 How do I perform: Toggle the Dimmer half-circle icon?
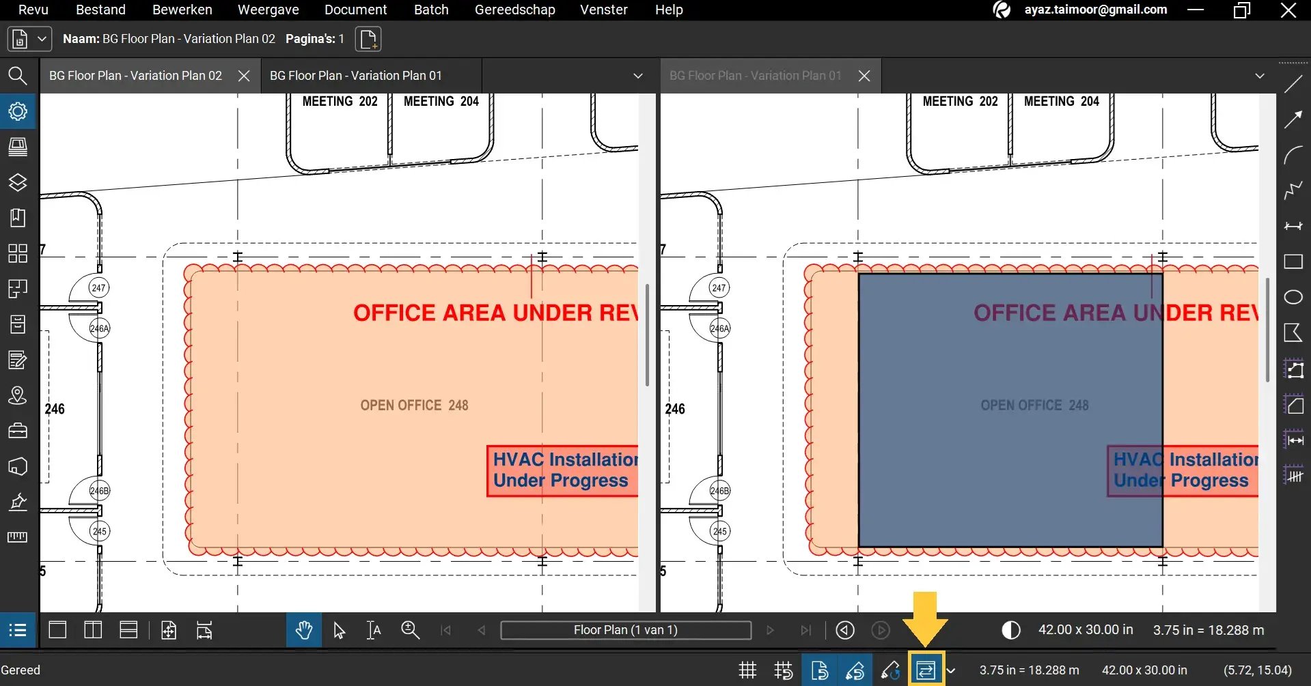[x=1010, y=630]
